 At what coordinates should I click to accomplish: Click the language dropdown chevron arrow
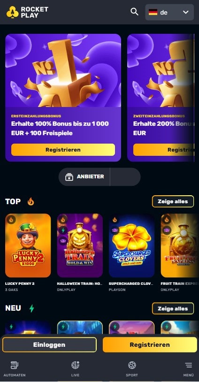[x=186, y=12]
